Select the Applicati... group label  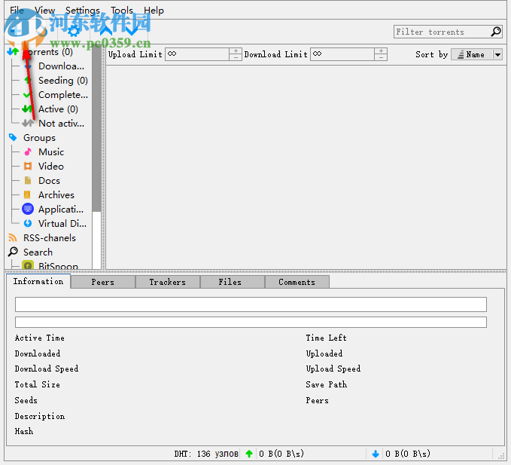pos(61,210)
